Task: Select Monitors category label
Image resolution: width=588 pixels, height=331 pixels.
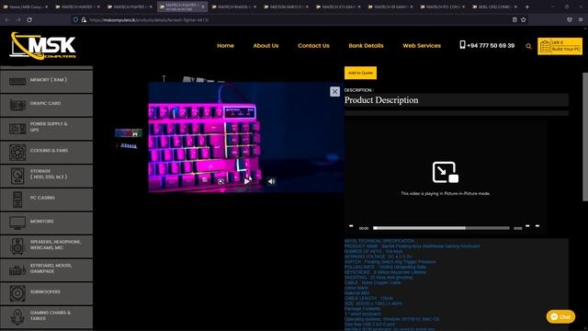Action: click(x=41, y=222)
